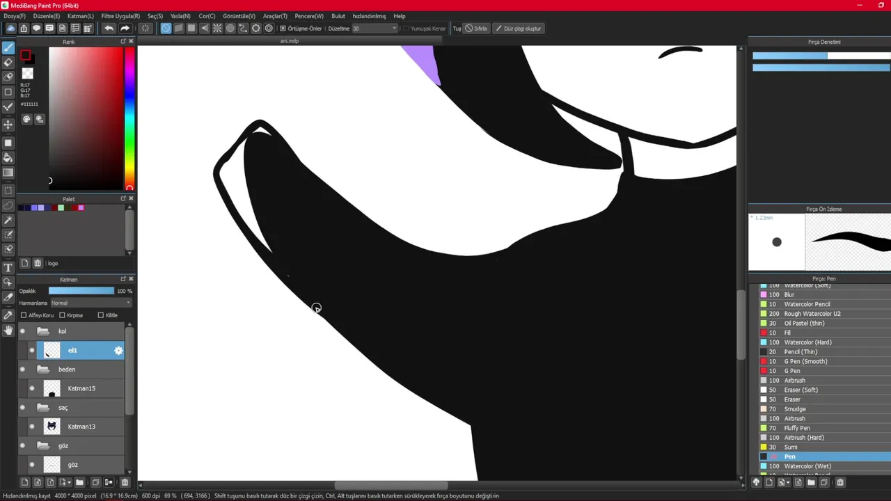Select the Magic Wand tool
The height and width of the screenshot is (501, 891).
tap(8, 220)
